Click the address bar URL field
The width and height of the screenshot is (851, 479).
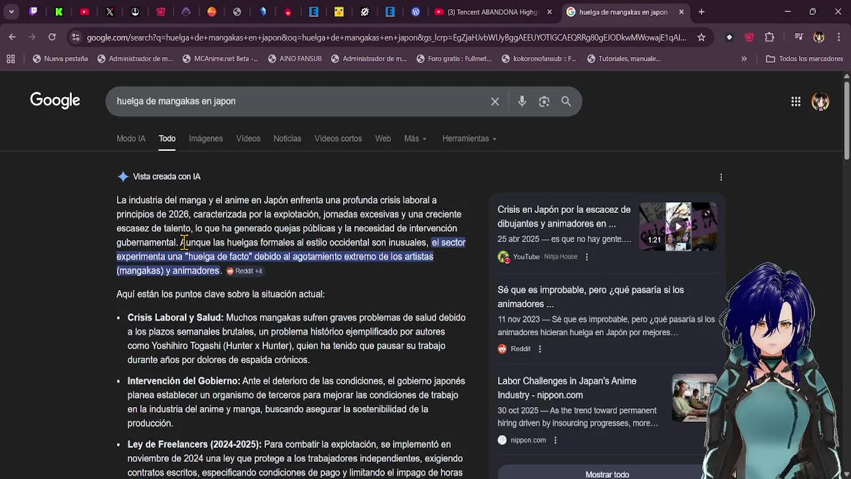pos(386,37)
